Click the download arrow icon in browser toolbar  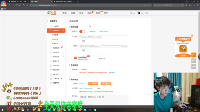click(x=194, y=5)
